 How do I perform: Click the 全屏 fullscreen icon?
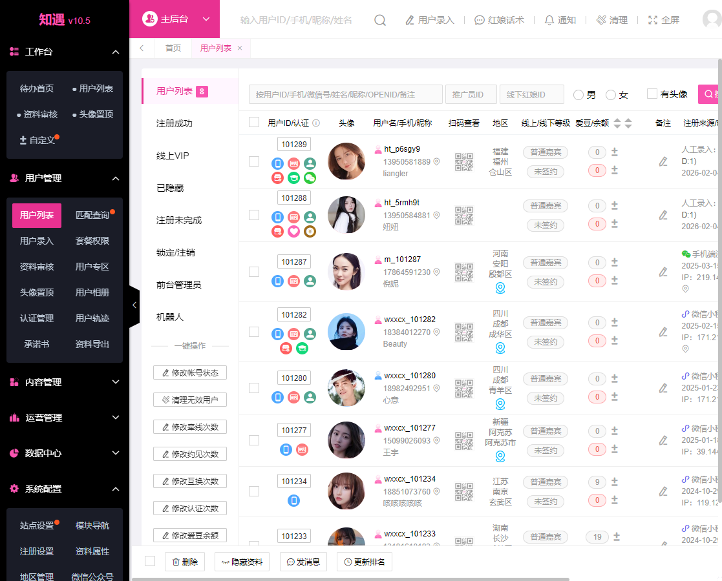652,20
